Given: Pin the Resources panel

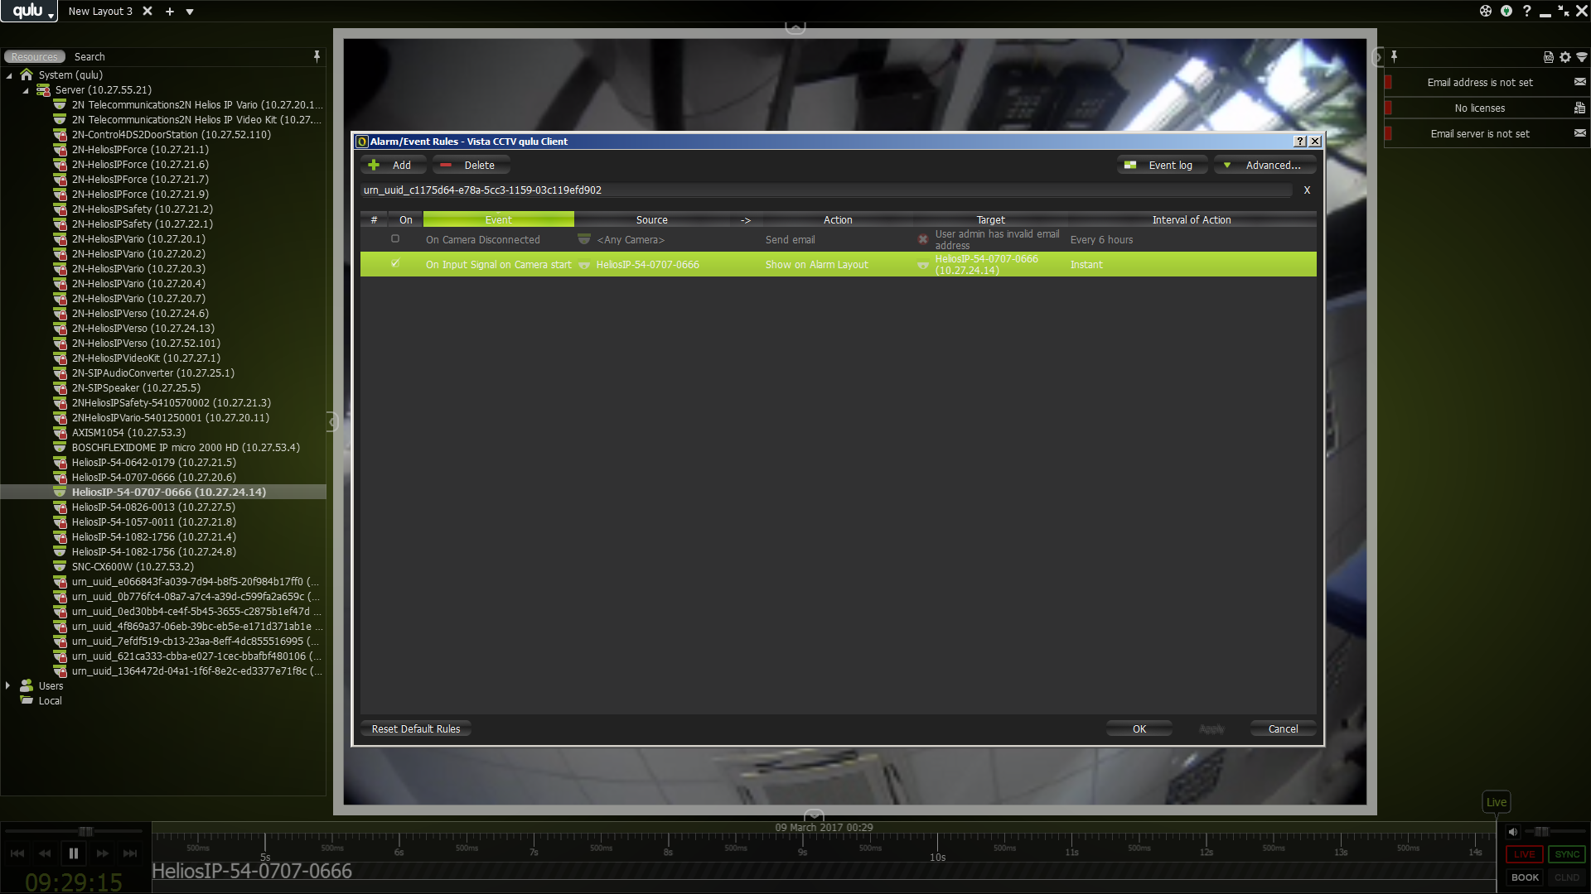Looking at the screenshot, I should coord(317,56).
